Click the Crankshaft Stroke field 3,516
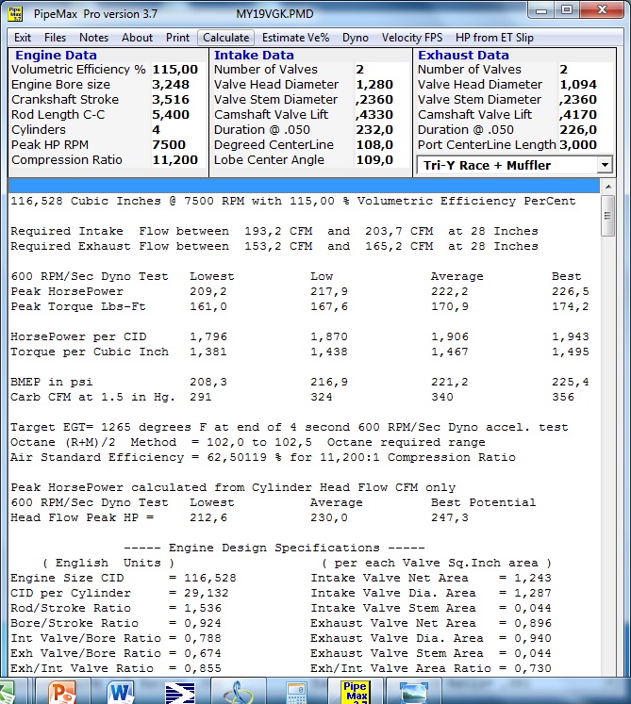The height and width of the screenshot is (704, 631). click(178, 100)
